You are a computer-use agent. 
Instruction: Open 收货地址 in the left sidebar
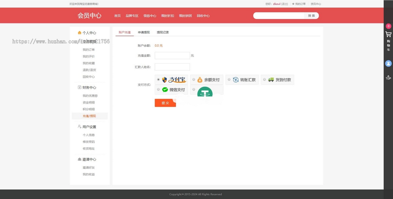[88, 148]
